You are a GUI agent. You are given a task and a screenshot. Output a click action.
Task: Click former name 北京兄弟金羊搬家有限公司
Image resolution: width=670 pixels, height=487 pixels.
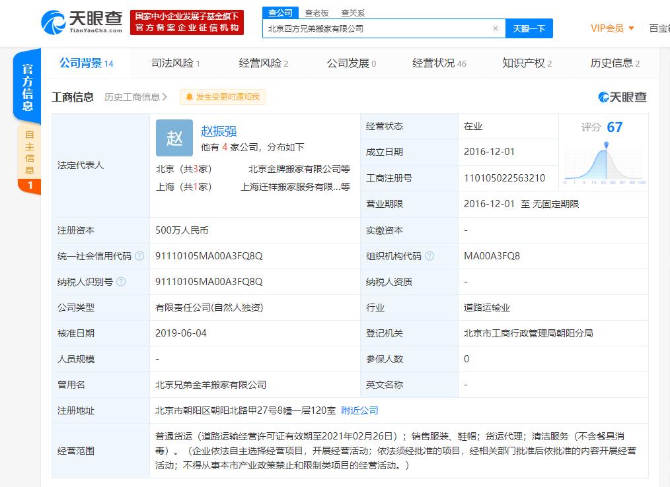tap(211, 385)
